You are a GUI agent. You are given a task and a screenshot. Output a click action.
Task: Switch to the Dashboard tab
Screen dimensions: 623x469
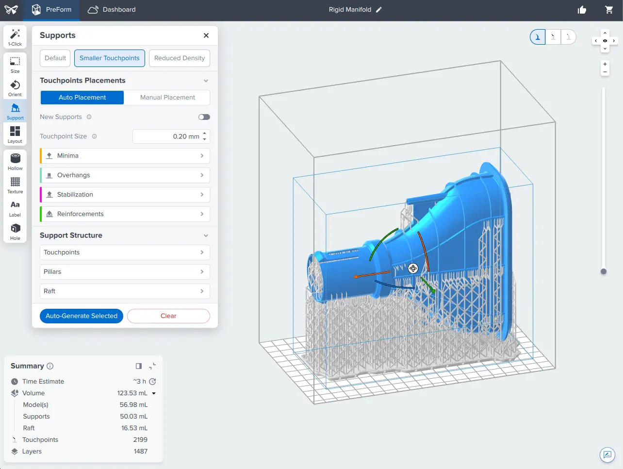(x=111, y=10)
